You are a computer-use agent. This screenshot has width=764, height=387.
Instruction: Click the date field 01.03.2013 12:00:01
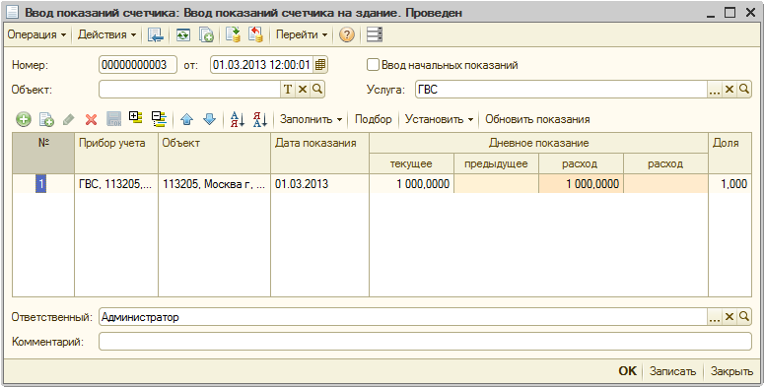[x=262, y=65]
